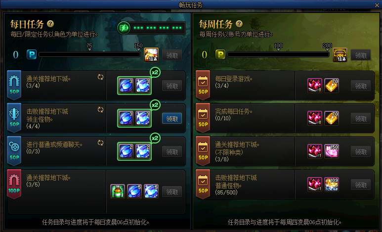Screen dimensions: 382x232
Task: Refresh the 进行普通或频道聊天 daily task
Action: [x=100, y=143]
